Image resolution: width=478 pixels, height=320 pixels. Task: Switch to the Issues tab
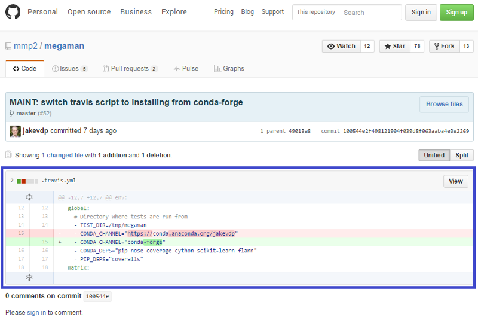[x=70, y=69]
